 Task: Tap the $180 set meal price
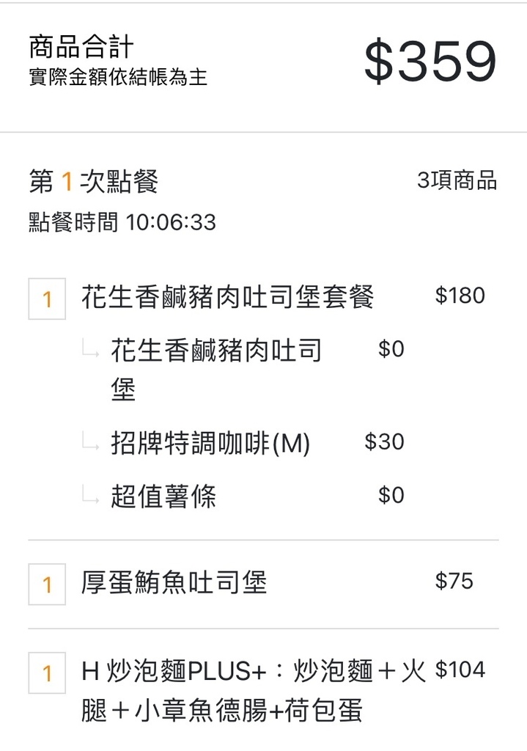460,296
